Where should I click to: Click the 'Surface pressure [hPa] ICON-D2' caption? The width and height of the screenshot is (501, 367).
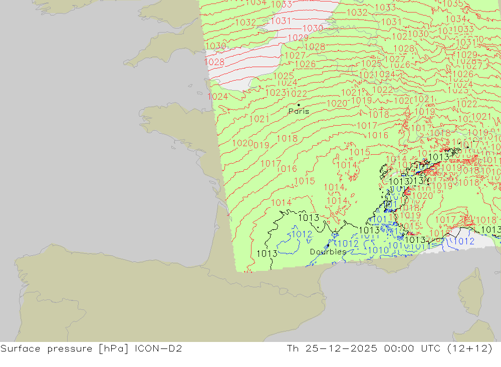click(x=91, y=348)
